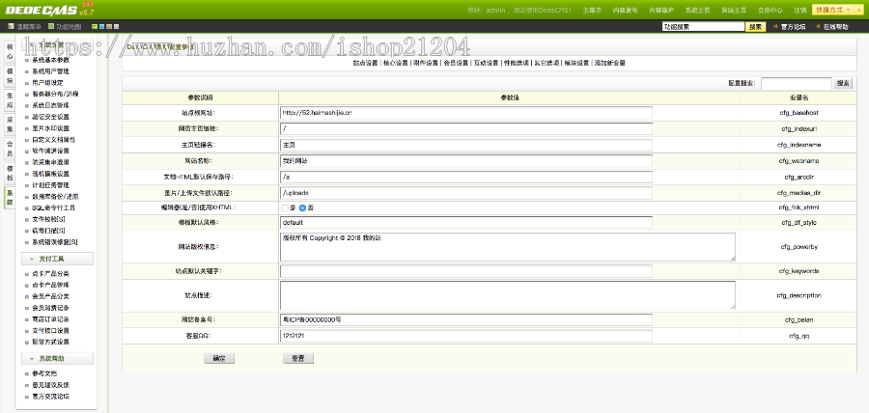
Task: Click the 确定 submit button
Action: pos(219,358)
